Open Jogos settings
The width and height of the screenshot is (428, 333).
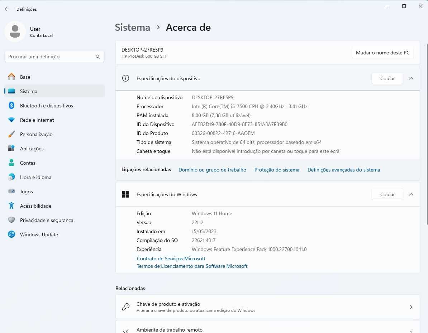54,192
